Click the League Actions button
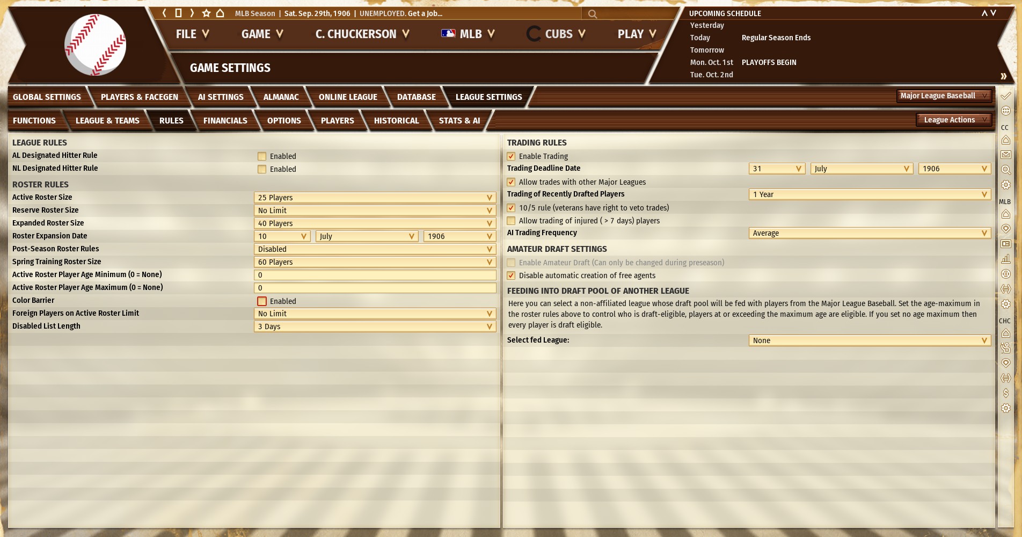Viewport: 1022px width, 537px height. pyautogui.click(x=953, y=120)
